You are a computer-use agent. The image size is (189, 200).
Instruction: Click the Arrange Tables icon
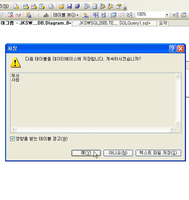129,15
